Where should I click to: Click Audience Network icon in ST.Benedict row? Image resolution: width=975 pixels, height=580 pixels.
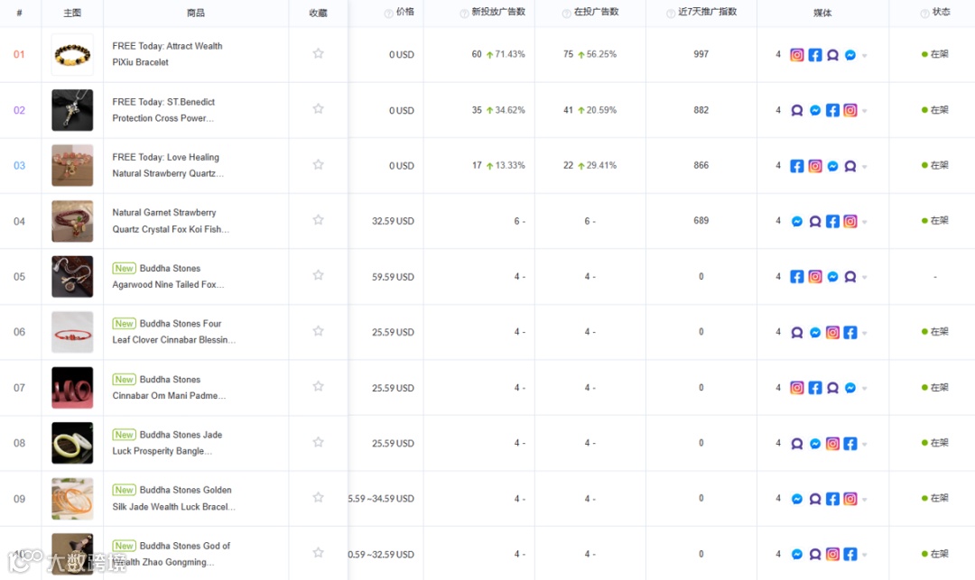(x=796, y=111)
